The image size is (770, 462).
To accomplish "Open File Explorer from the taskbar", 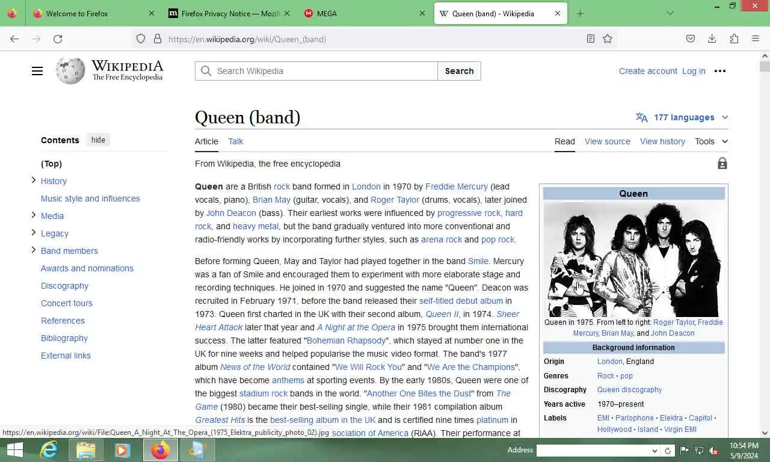I will click(86, 450).
